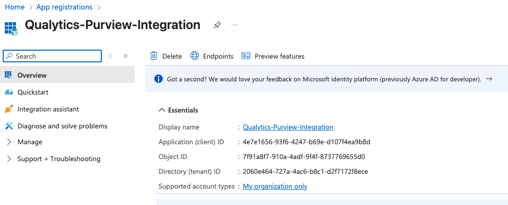Click the Directory (tenant) ID label
Image resolution: width=508 pixels, height=205 pixels.
point(189,171)
